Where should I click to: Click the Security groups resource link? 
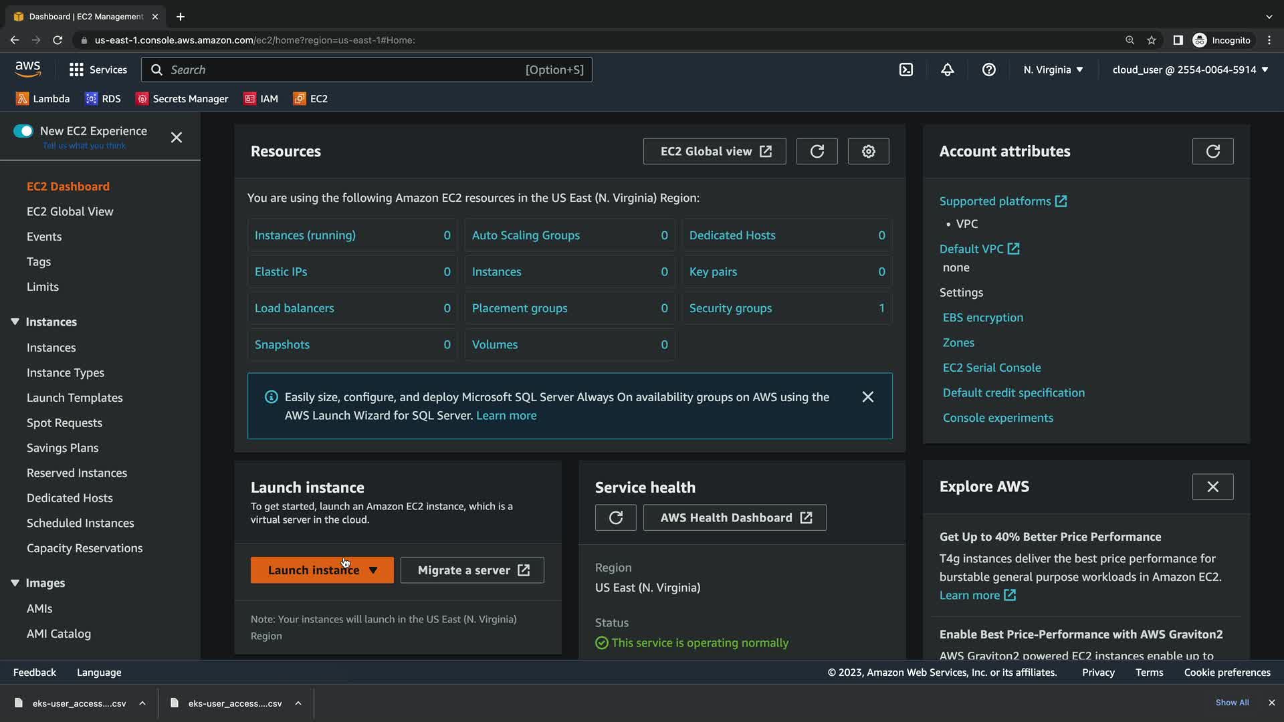point(730,308)
